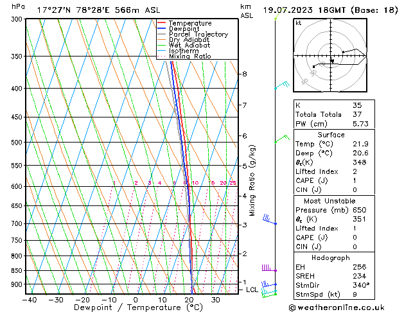
Task: Click the SREH value 234
Action: pos(360,276)
